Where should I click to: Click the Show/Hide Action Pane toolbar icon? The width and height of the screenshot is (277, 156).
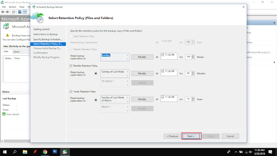tap(25, 12)
